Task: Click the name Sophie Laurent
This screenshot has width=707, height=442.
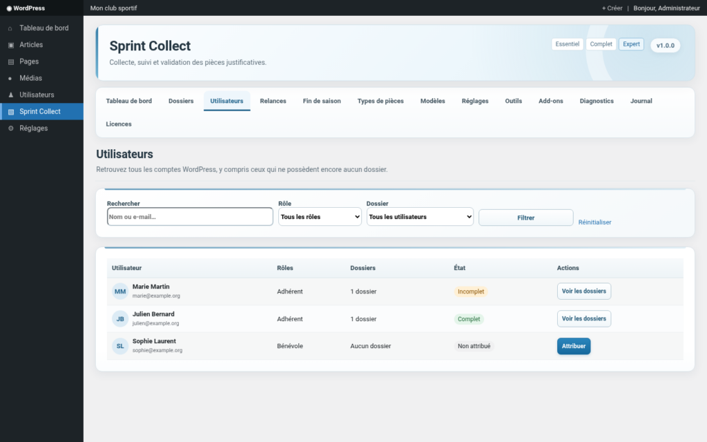Action: click(154, 341)
